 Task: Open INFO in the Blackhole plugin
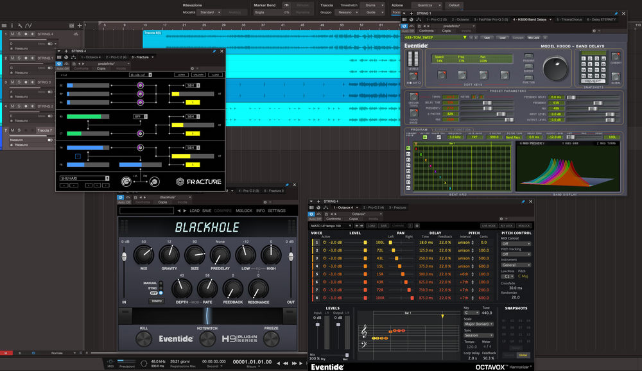[261, 211]
